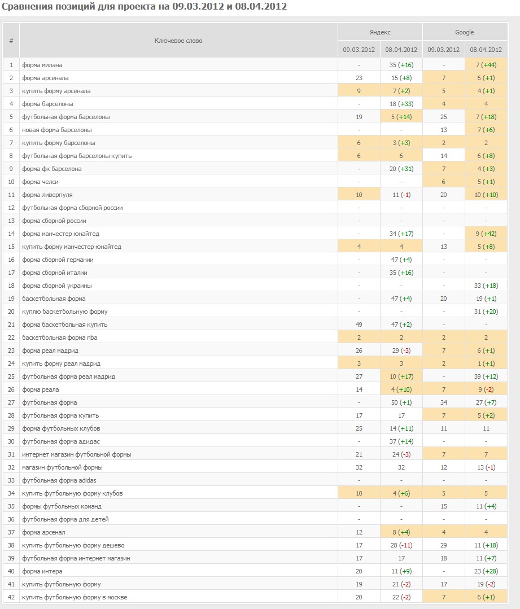Select keyword 'интернет магазин футбольной формы'
520x609 pixels.
tap(77, 454)
